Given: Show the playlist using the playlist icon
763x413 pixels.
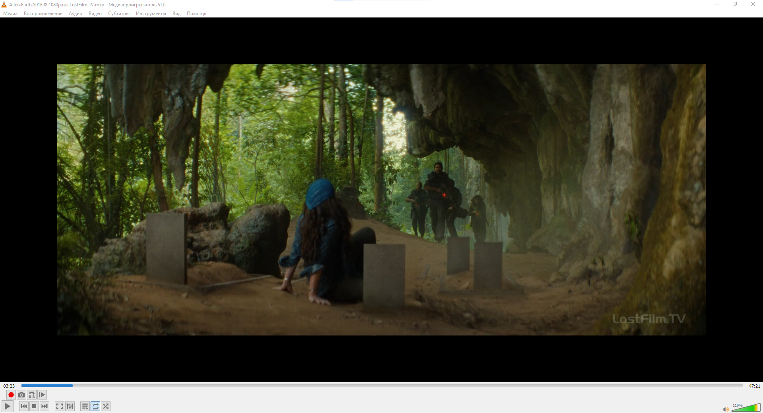Looking at the screenshot, I should click(85, 406).
